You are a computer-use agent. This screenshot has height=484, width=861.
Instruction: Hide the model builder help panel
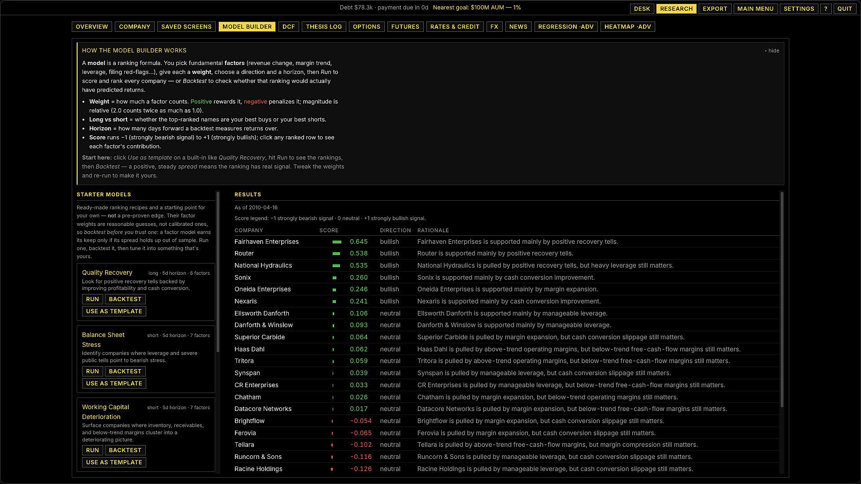point(772,51)
